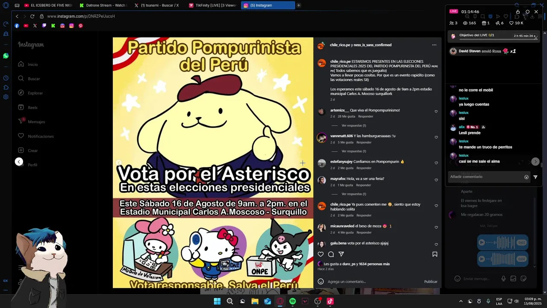Switch to the Datrone Stream tab

pos(103,6)
